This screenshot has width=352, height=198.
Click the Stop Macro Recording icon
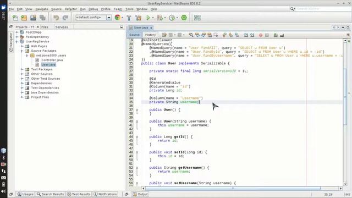point(267,35)
